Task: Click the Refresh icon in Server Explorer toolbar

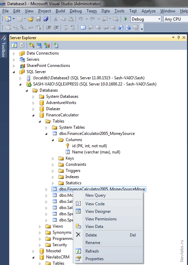Action: coord(14,45)
